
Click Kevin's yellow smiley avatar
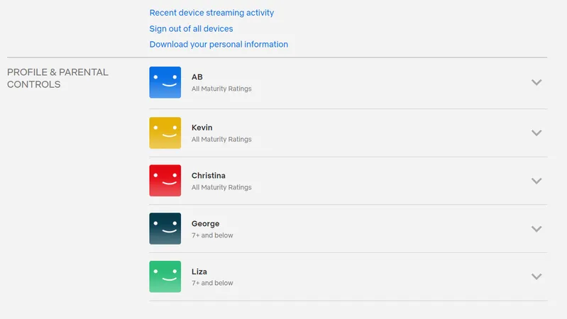(x=165, y=133)
